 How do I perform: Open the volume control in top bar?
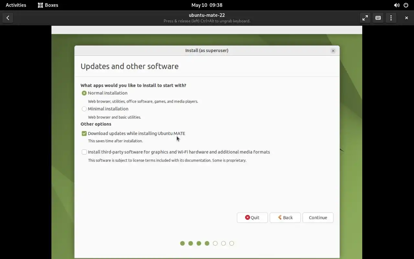coord(397,5)
